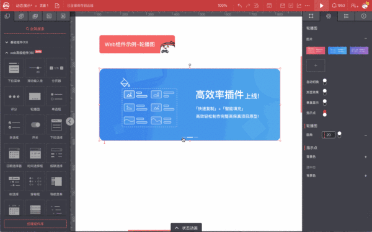Image resolution: width=372 pixels, height=232 pixels.
Task: Click the active carousel indicator dot
Action: 190,137
